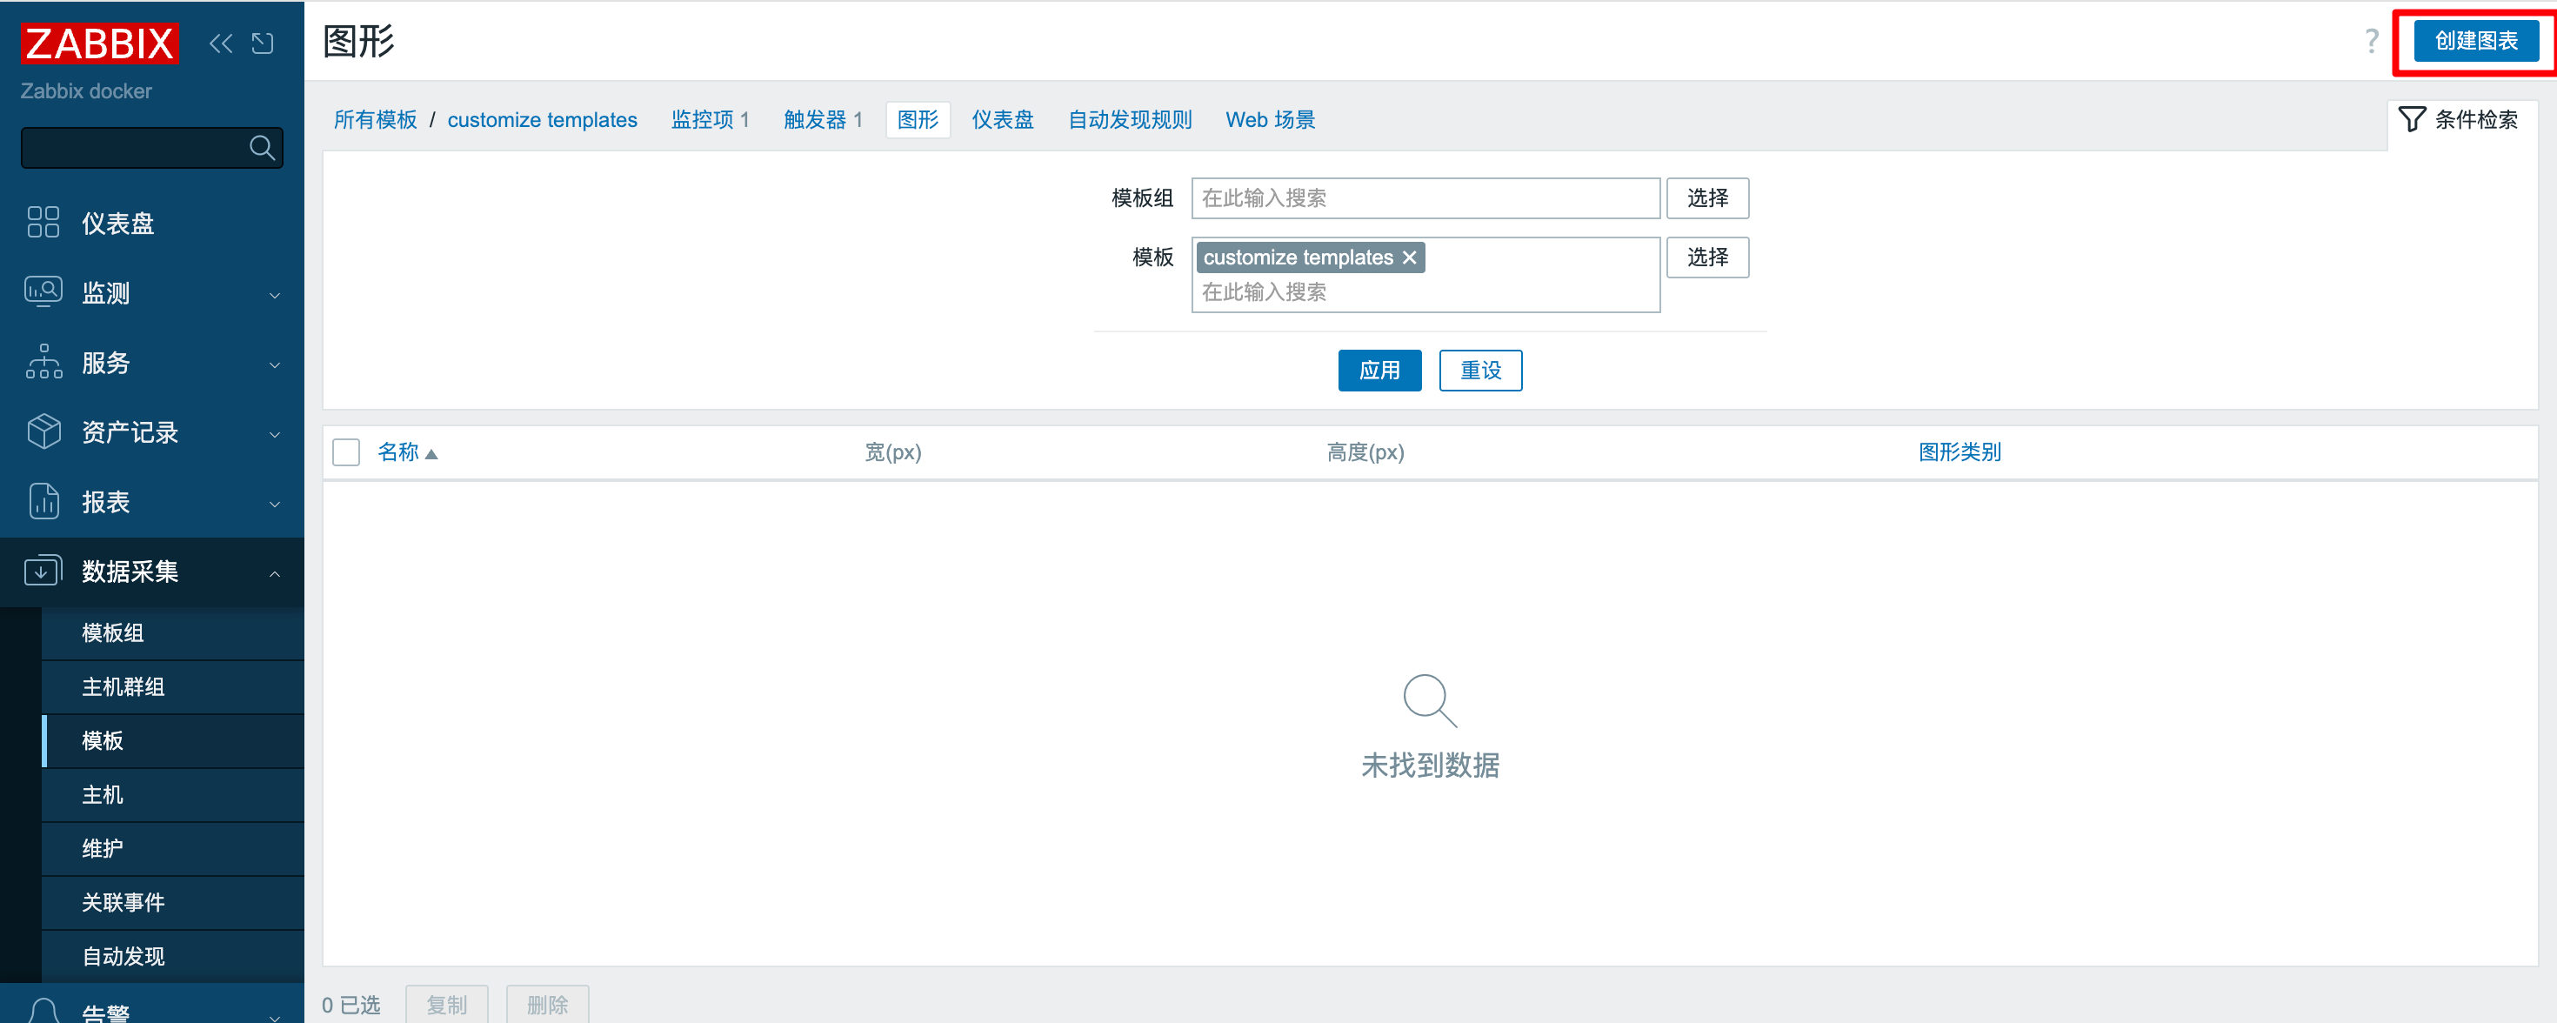This screenshot has height=1023, width=2557.
Task: Click the 删除 button
Action: [547, 1004]
